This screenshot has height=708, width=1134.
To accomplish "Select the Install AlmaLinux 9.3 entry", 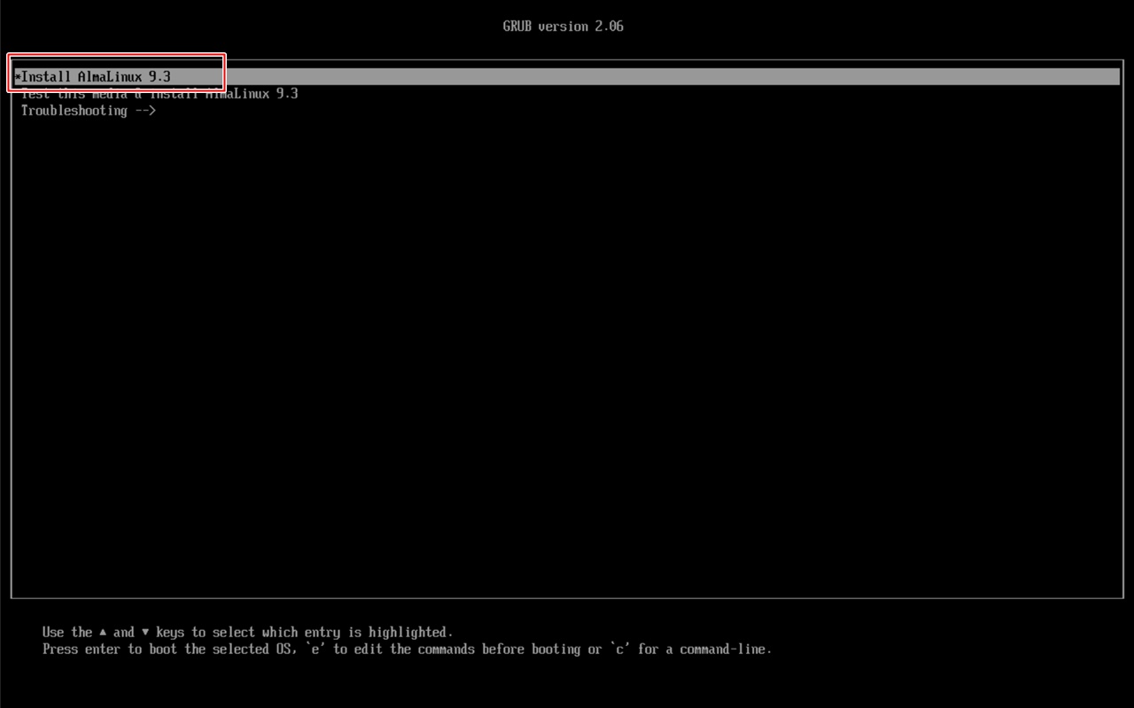I will tap(96, 77).
